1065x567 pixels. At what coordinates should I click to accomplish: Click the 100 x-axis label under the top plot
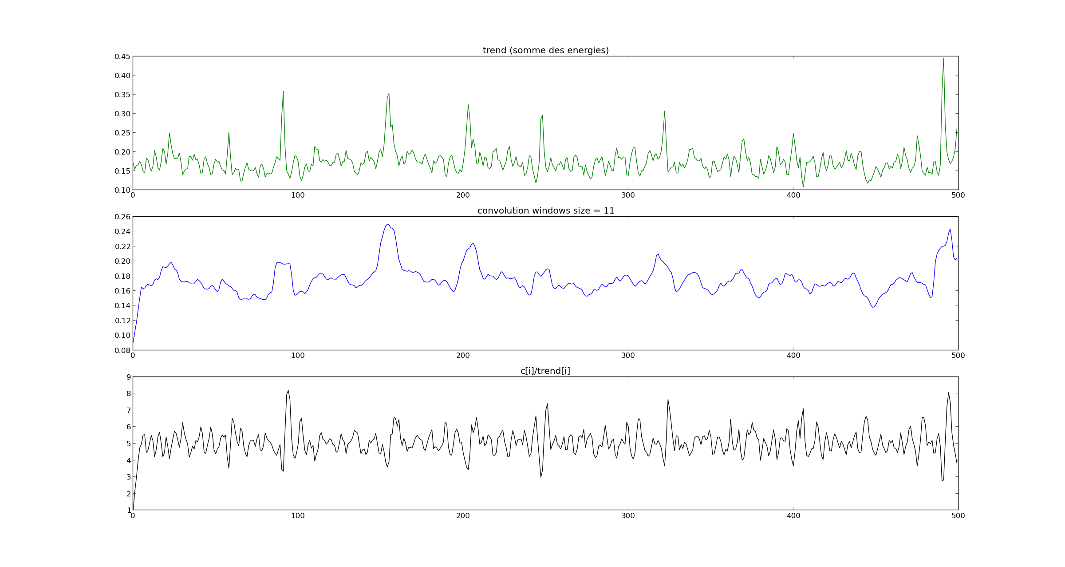[x=298, y=195]
